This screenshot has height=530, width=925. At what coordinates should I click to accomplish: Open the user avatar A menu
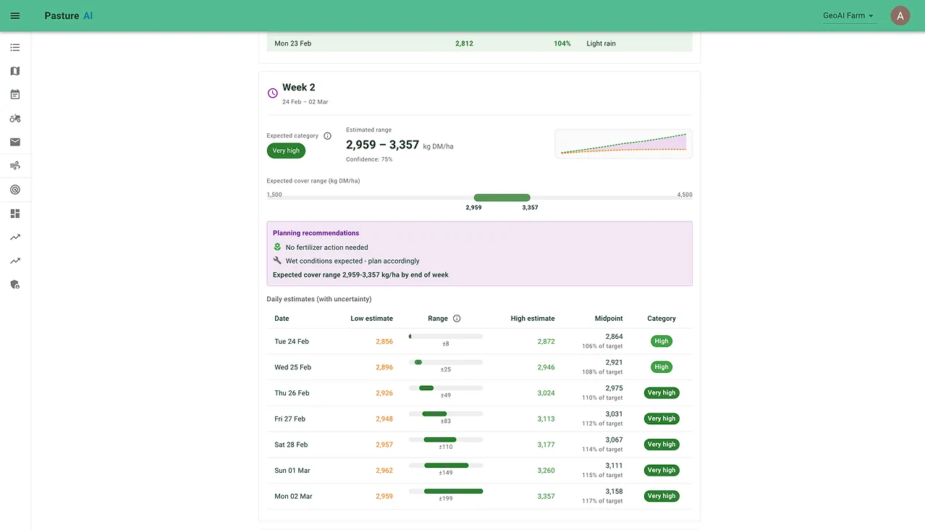[x=900, y=16]
